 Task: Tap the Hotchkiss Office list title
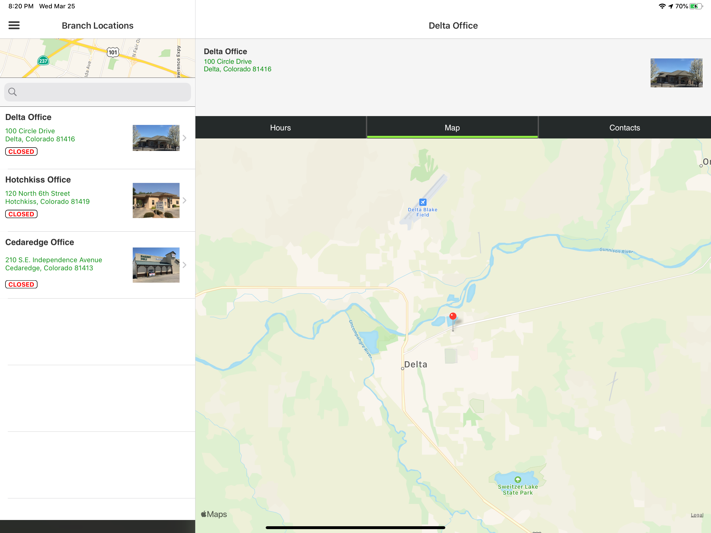pyautogui.click(x=38, y=180)
